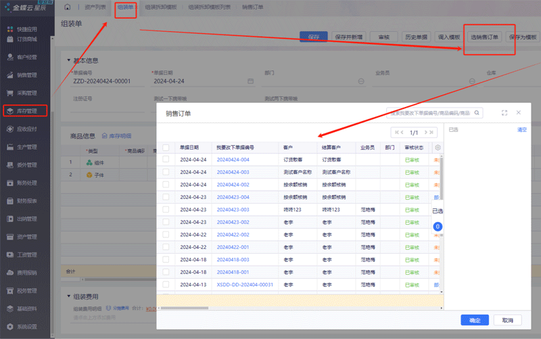The width and height of the screenshot is (541, 339).
Task: Go to the previous page in pager
Action: pyautogui.click(x=402, y=133)
